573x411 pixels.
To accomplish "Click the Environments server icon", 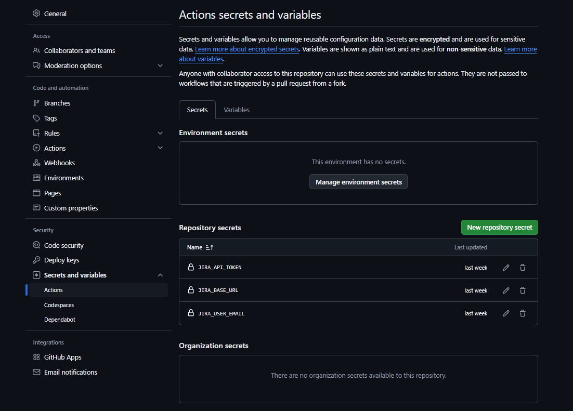I will [x=36, y=178].
